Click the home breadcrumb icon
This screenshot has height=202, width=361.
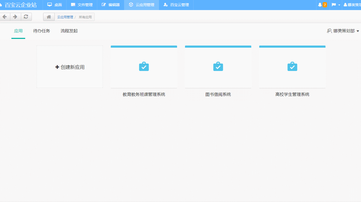(x=49, y=17)
